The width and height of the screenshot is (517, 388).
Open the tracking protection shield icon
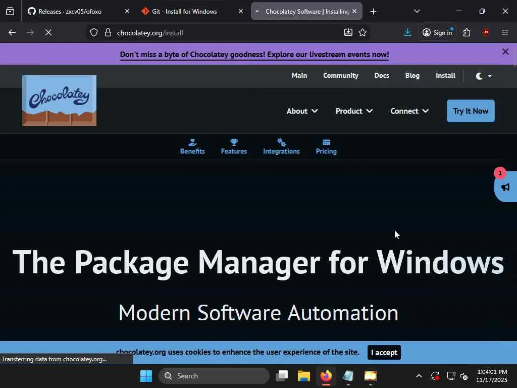[94, 33]
